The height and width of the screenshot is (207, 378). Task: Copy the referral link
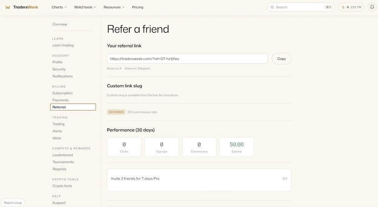282,59
